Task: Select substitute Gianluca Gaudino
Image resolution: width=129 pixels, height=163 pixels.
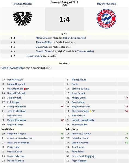Action: click(81, 134)
